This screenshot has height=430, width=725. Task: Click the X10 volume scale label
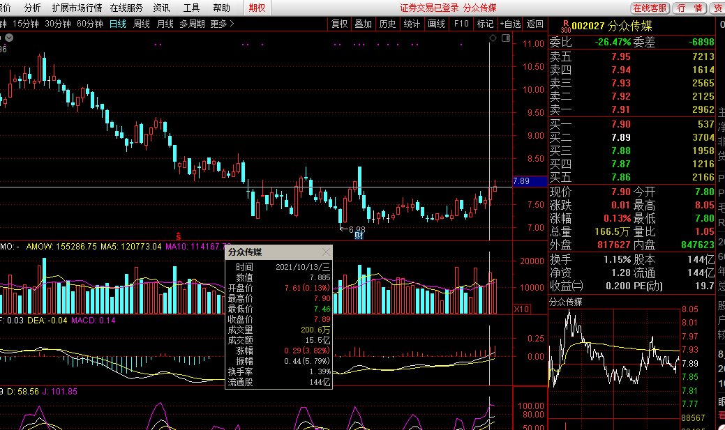coord(521,309)
